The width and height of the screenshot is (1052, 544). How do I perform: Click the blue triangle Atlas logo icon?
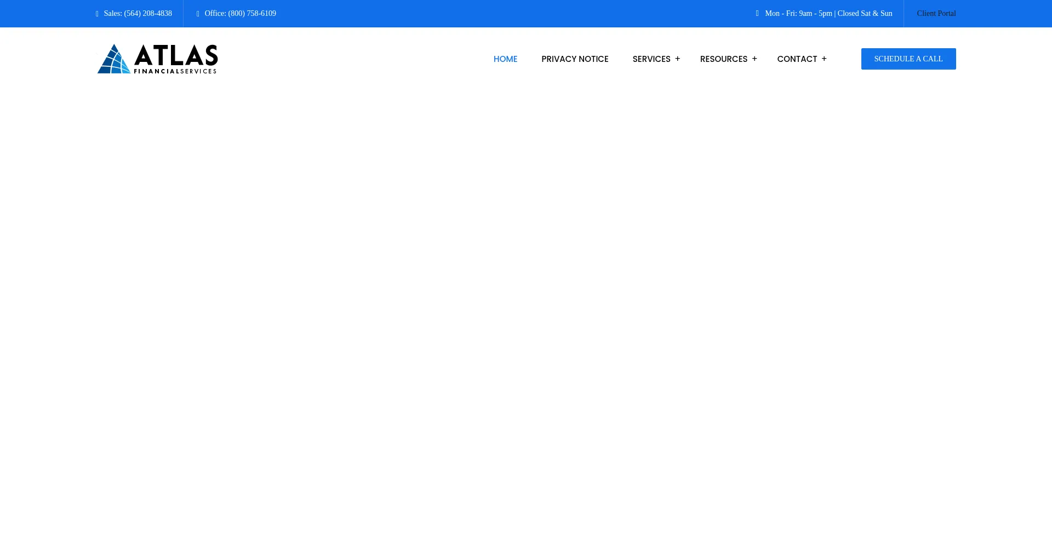point(114,59)
